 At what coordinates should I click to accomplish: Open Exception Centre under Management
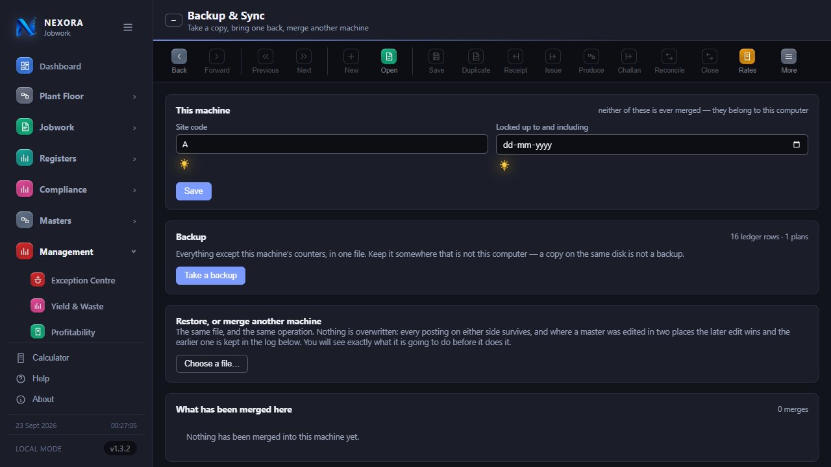click(x=83, y=280)
